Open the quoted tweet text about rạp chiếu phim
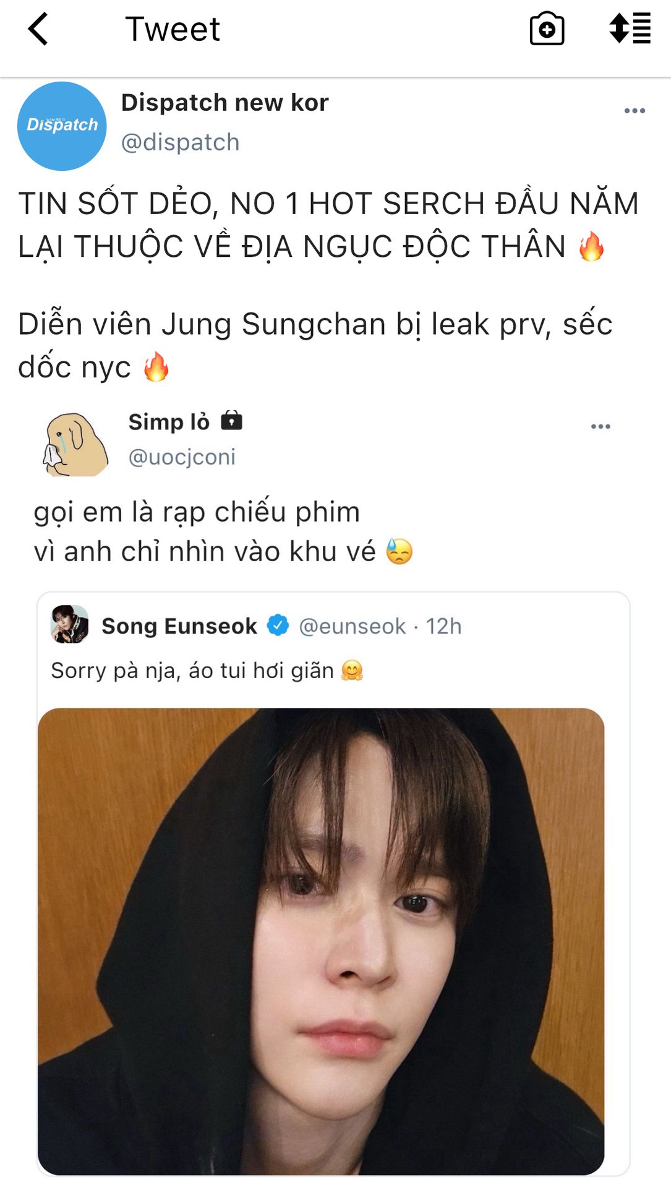671x1188 pixels. pyautogui.click(x=223, y=532)
